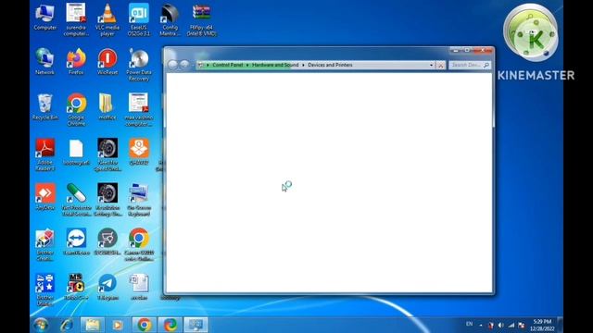Open the green-white pill shortcut icon
The image size is (593, 333).
pos(76,200)
